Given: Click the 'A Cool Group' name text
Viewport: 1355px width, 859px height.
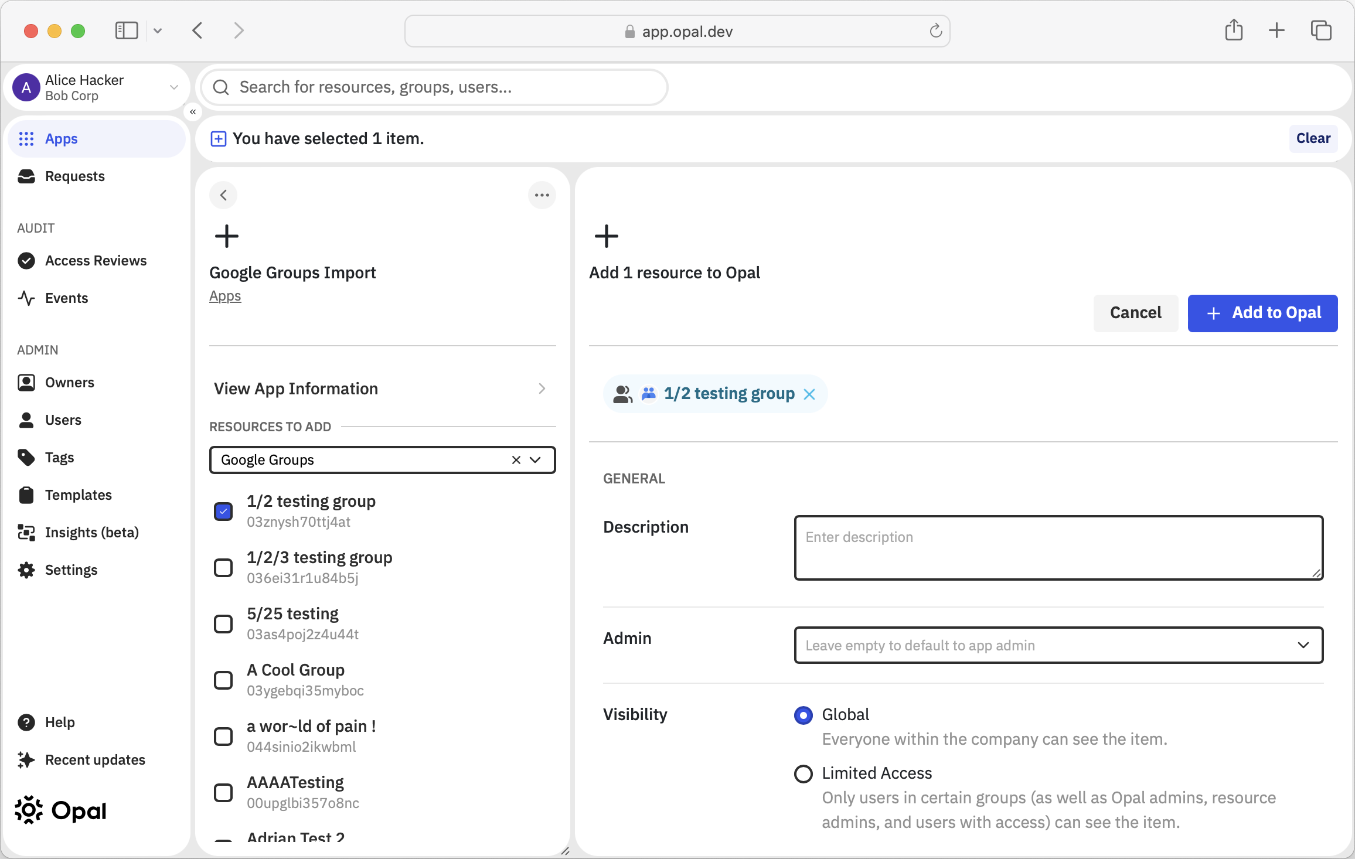Looking at the screenshot, I should tap(295, 670).
